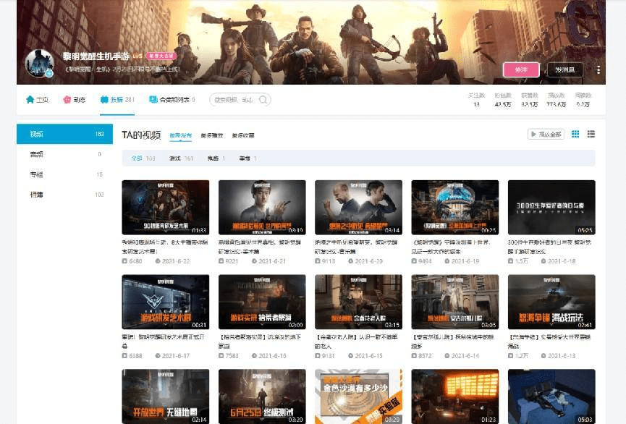
Task: Click the 获赞数 likes count stat
Action: pos(530,100)
